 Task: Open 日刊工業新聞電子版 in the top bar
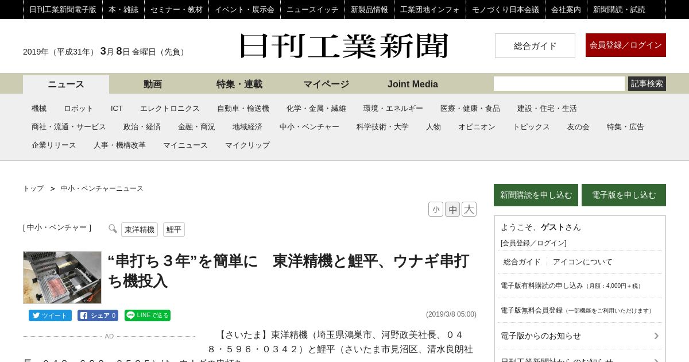coord(63,9)
